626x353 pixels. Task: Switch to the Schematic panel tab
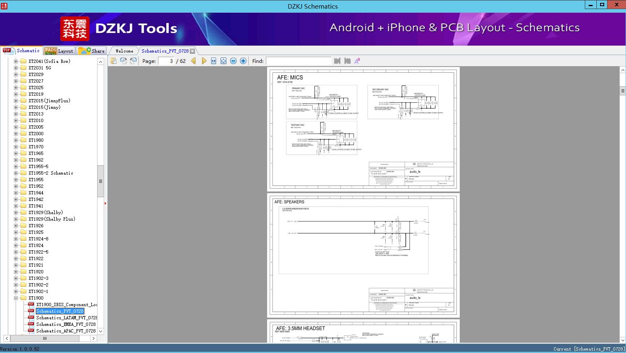pyautogui.click(x=21, y=51)
